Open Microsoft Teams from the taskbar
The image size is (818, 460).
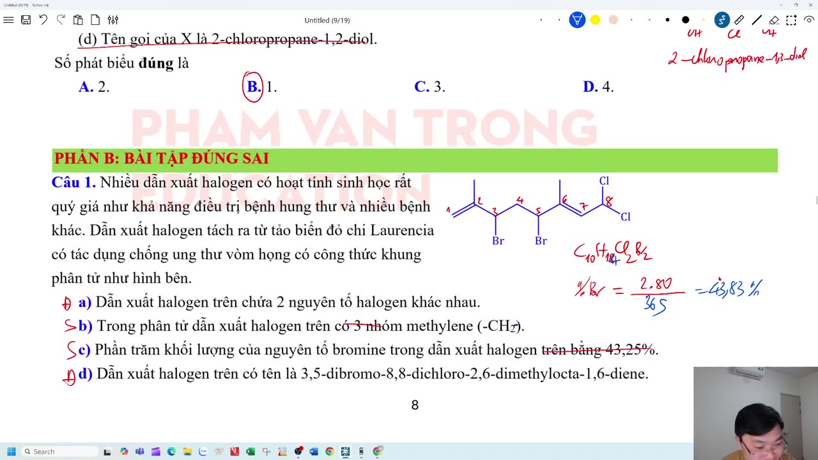click(140, 452)
